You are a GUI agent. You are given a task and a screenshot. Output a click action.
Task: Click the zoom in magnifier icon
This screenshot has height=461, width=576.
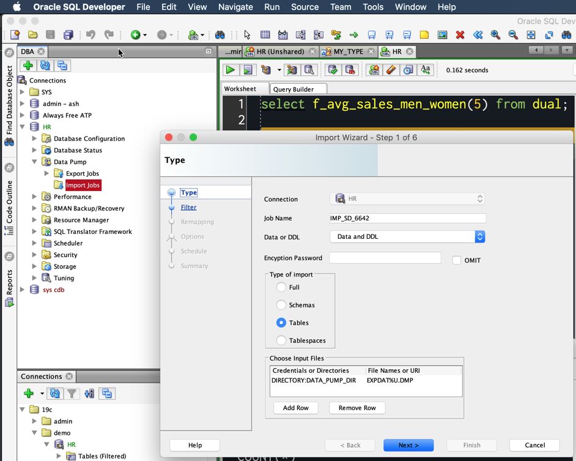(x=495, y=34)
